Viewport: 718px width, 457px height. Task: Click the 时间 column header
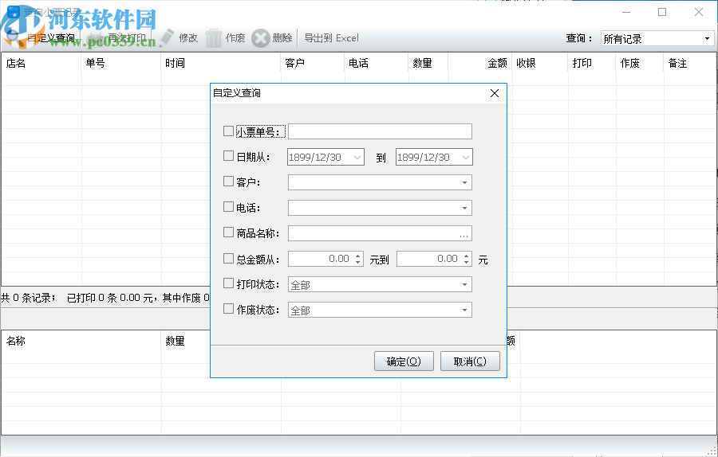tap(221, 63)
